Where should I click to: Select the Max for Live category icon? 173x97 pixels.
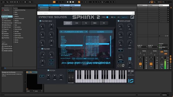(3, 27)
